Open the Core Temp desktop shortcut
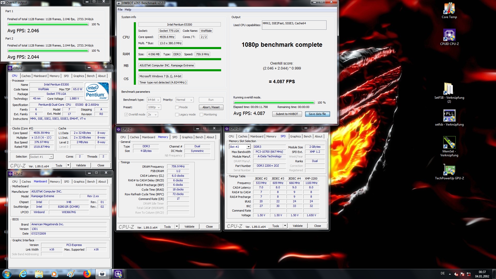 click(x=449, y=11)
